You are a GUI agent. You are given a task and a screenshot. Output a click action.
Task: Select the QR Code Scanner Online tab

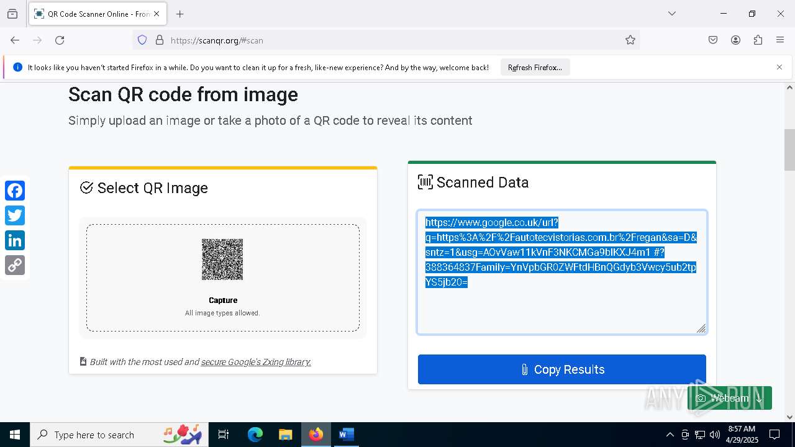pos(98,14)
